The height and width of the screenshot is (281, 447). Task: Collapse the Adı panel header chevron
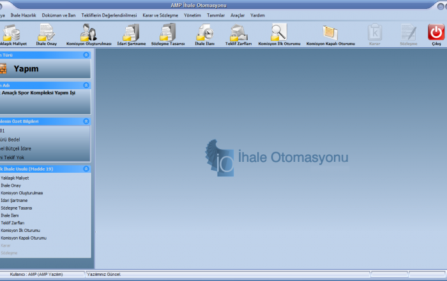(86, 85)
